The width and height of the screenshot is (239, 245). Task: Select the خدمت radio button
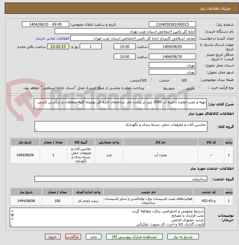pos(174,80)
